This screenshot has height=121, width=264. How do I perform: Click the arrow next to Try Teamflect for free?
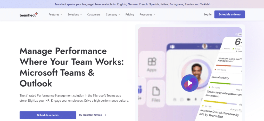pyautogui.click(x=105, y=115)
